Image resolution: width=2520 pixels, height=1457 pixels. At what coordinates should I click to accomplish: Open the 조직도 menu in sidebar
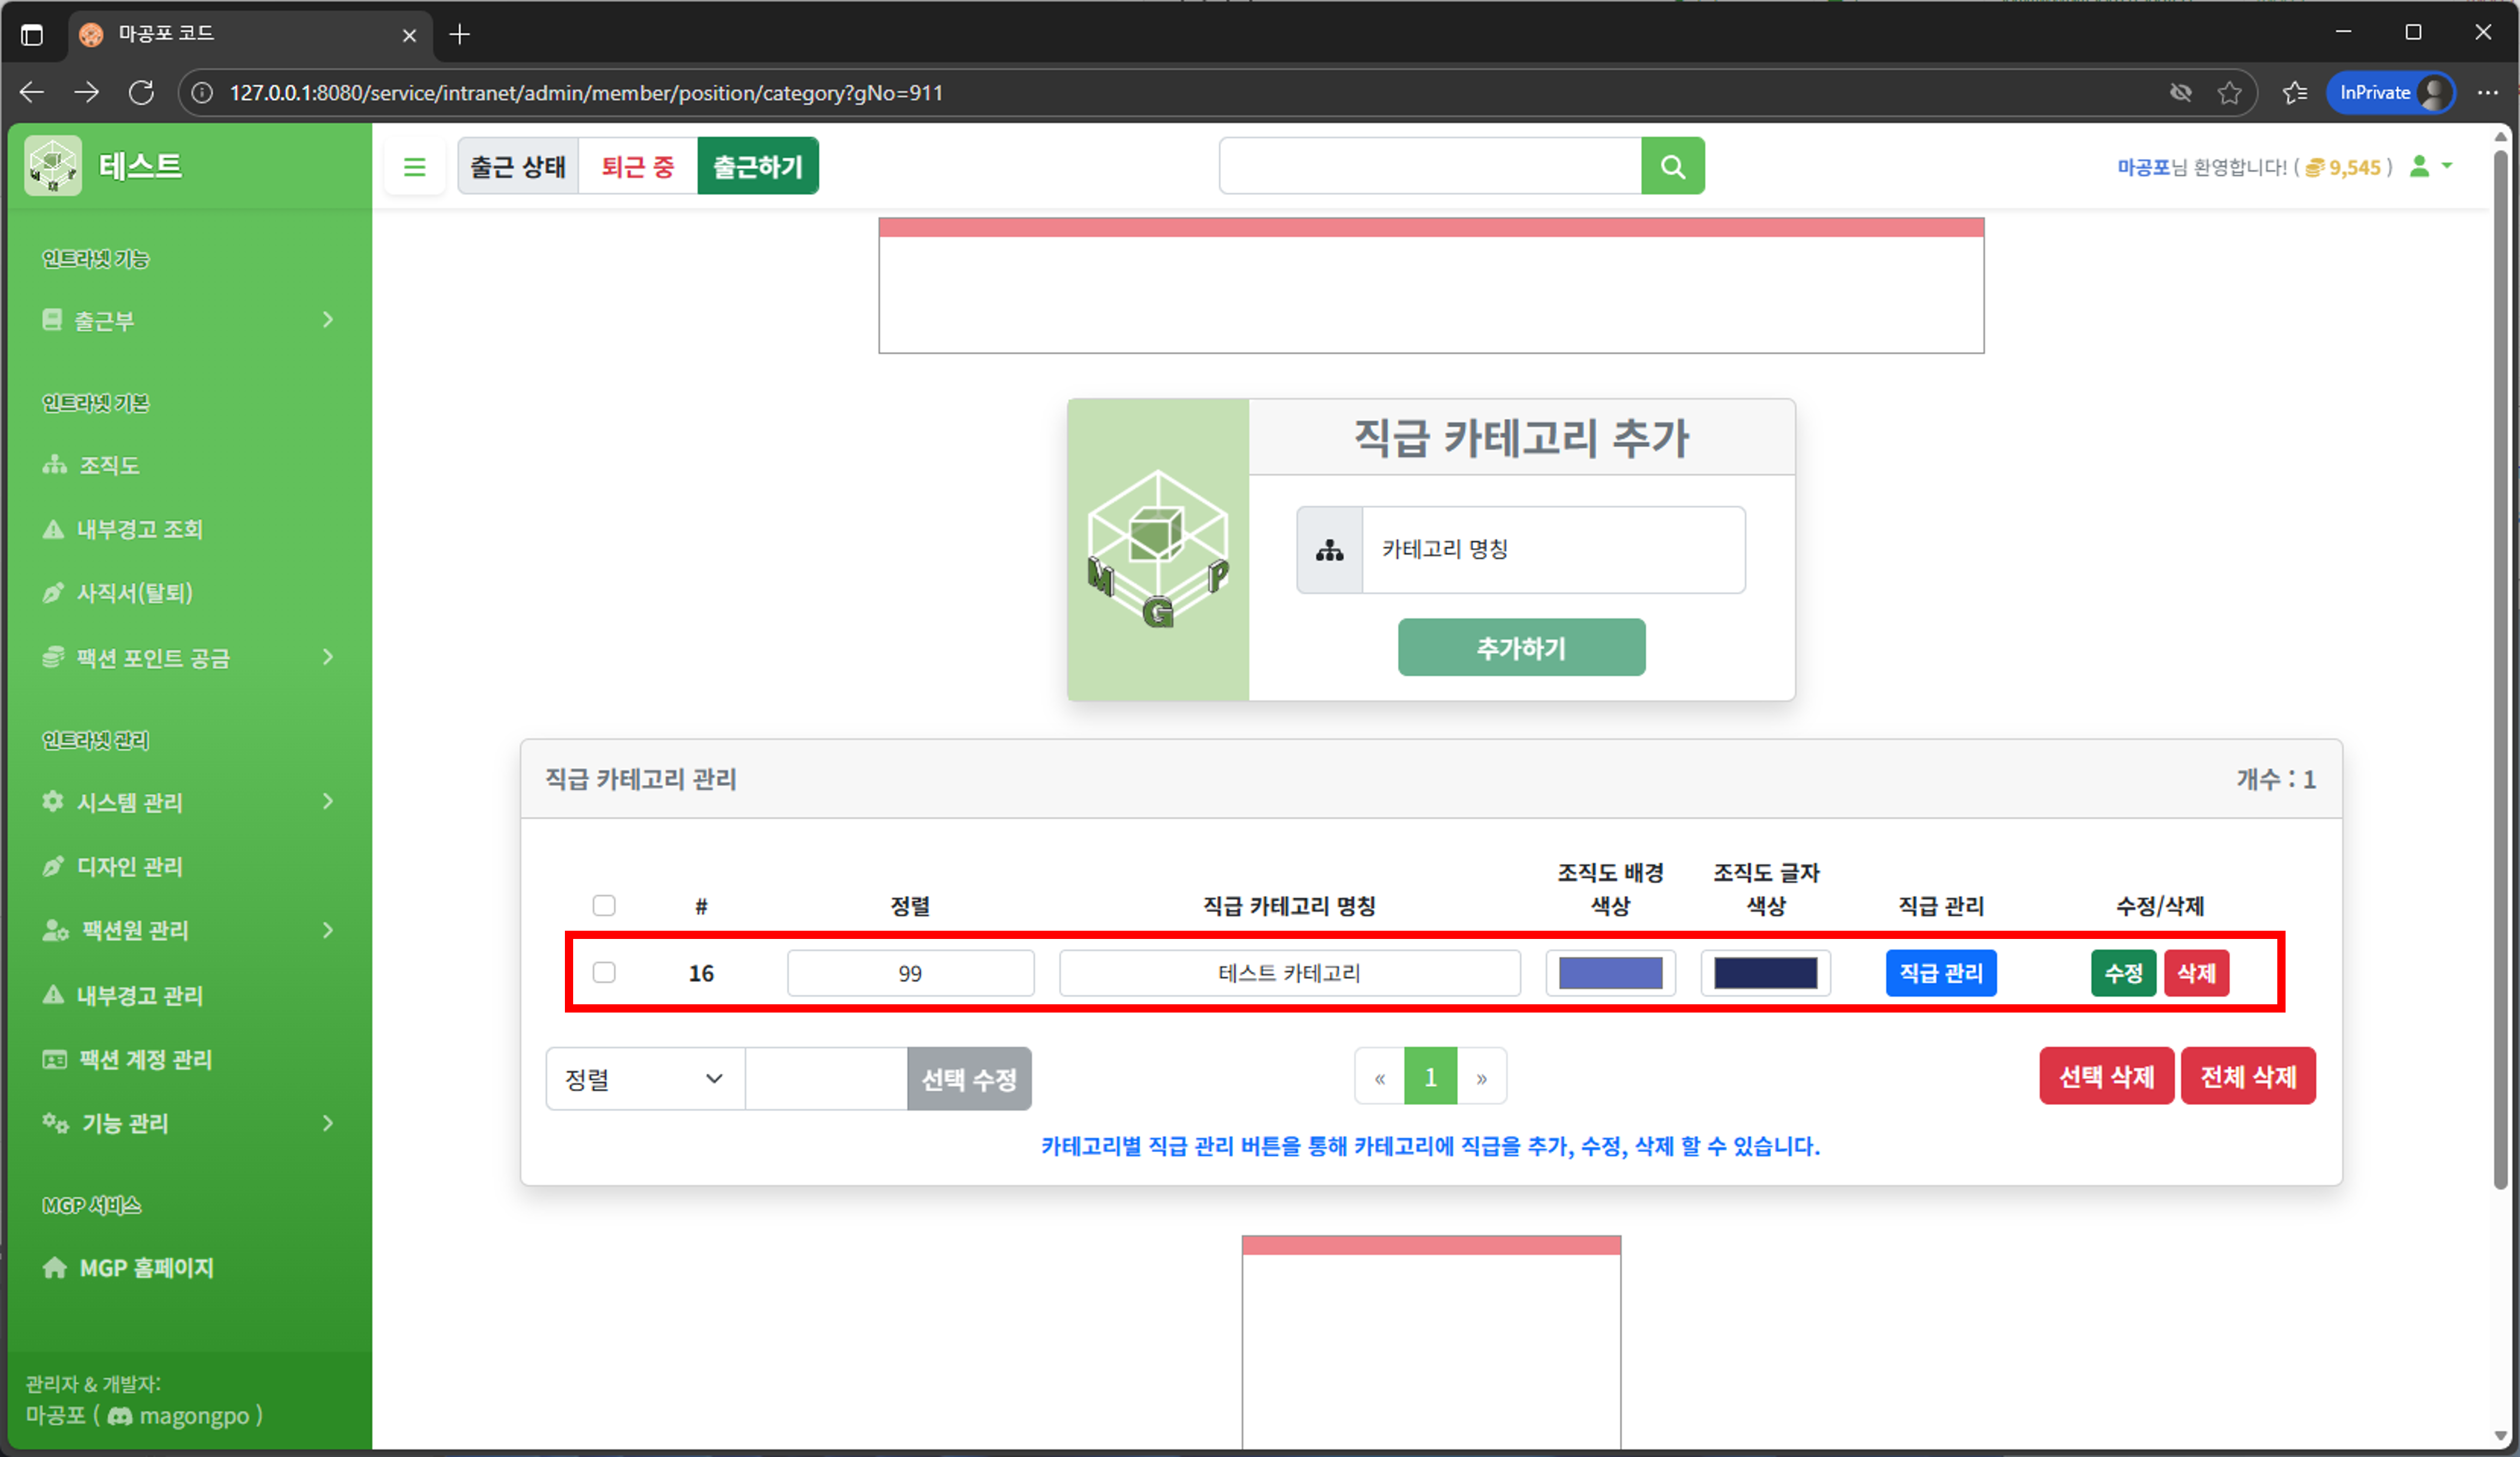pos(110,464)
